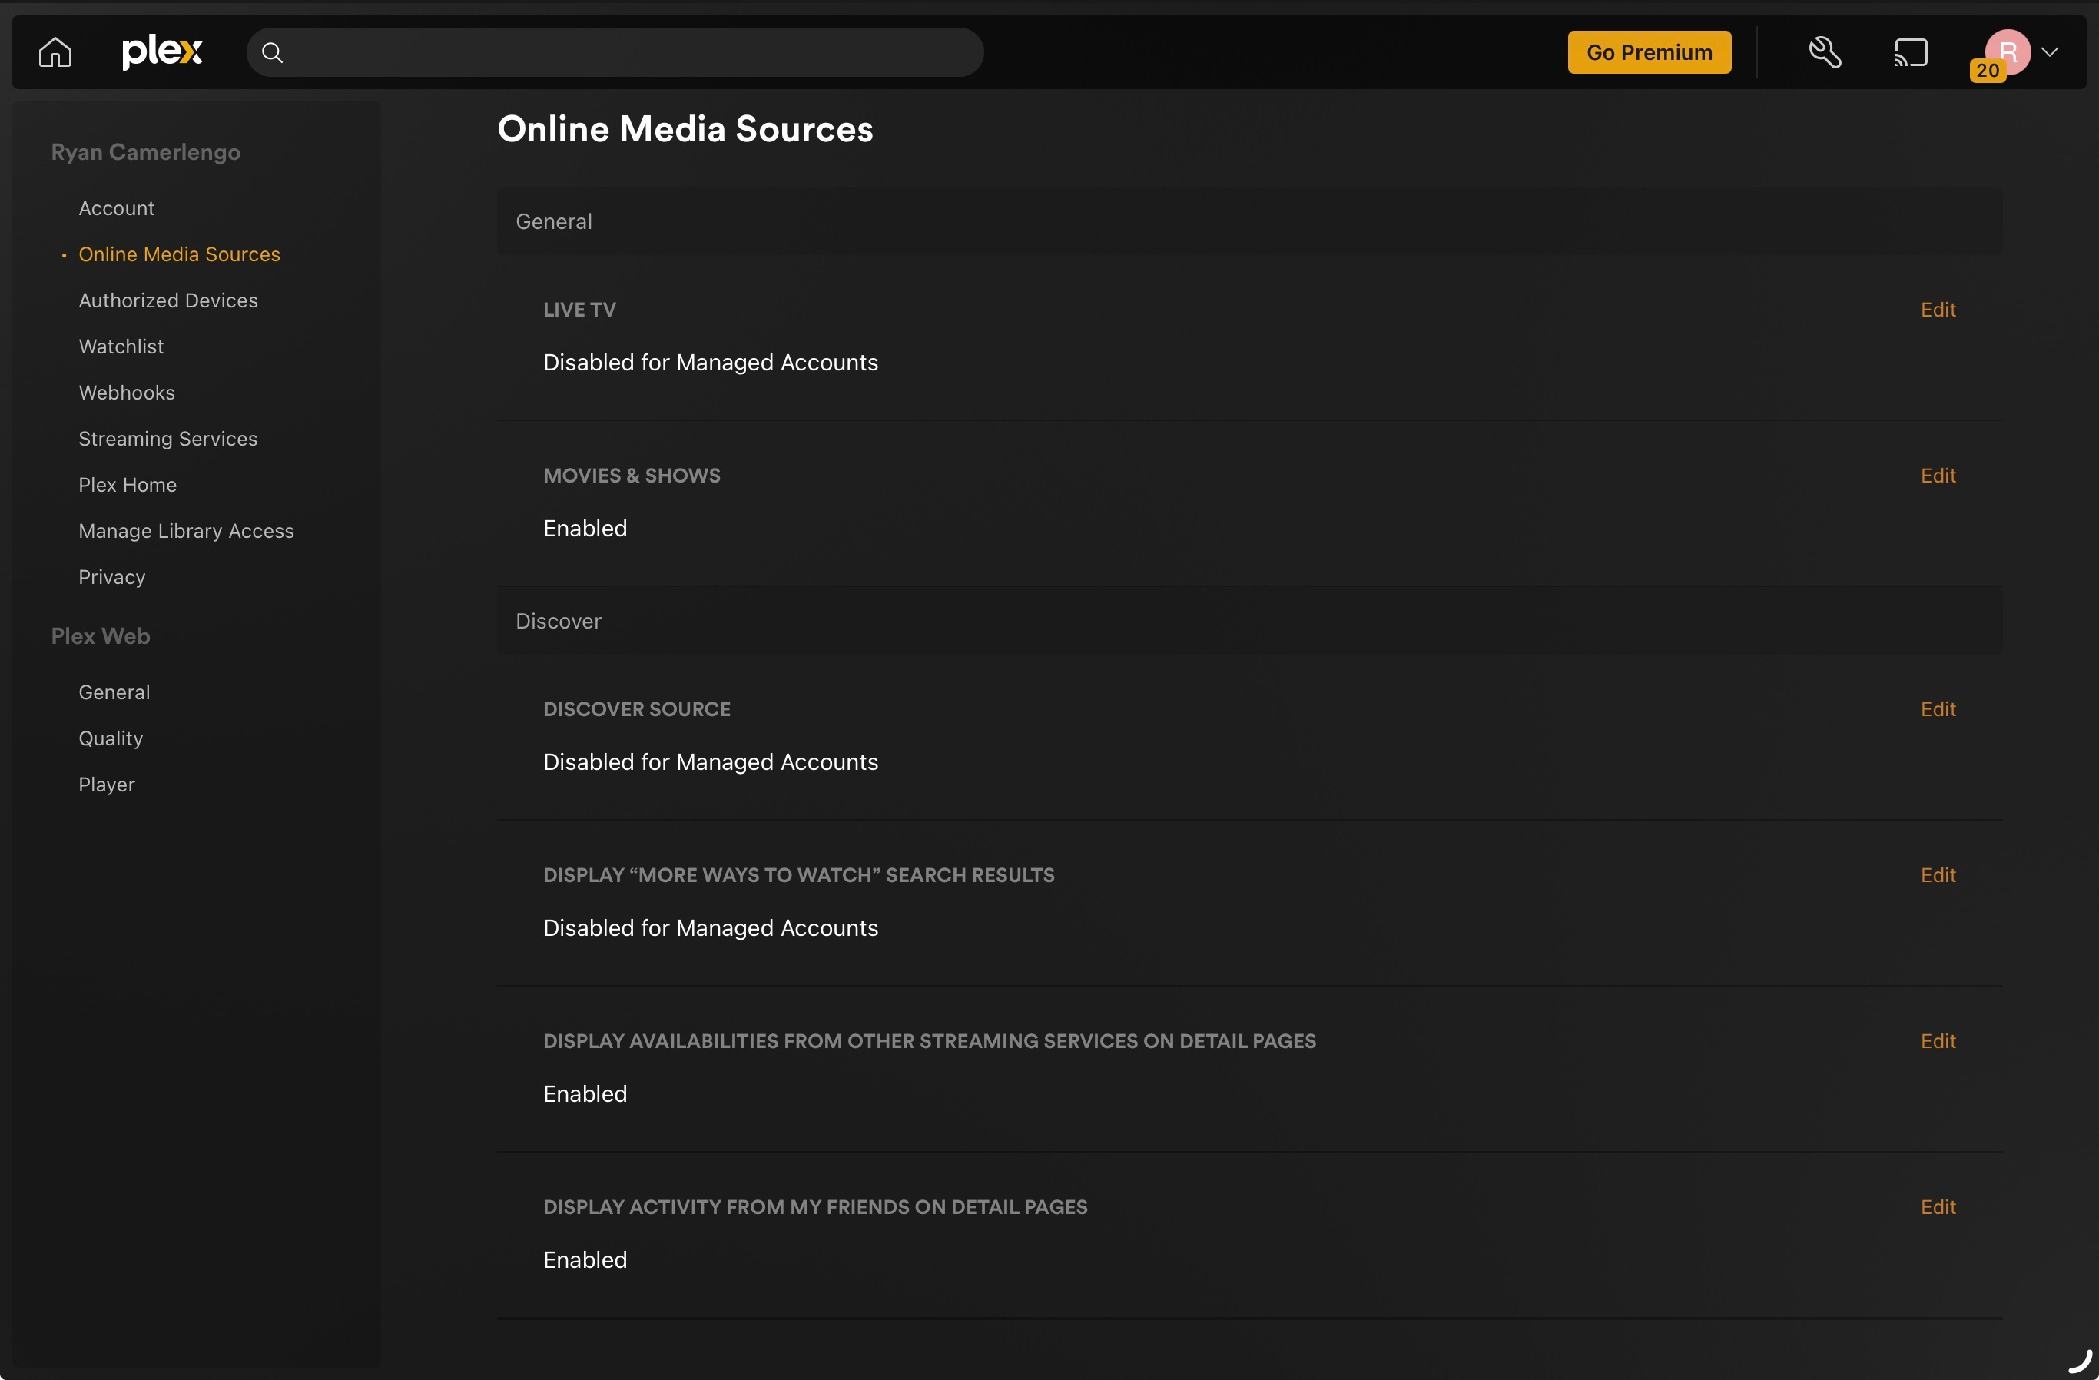Open settings wrench icon
Image resolution: width=2099 pixels, height=1380 pixels.
(1825, 52)
